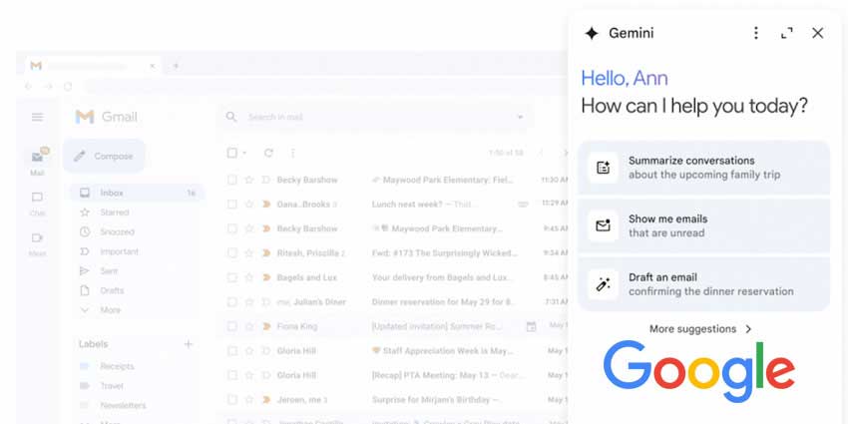The image size is (848, 424).
Task: Check the first Gloria Hill email
Action: (x=232, y=350)
